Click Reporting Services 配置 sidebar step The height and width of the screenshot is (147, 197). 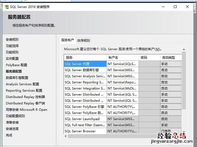(24, 90)
